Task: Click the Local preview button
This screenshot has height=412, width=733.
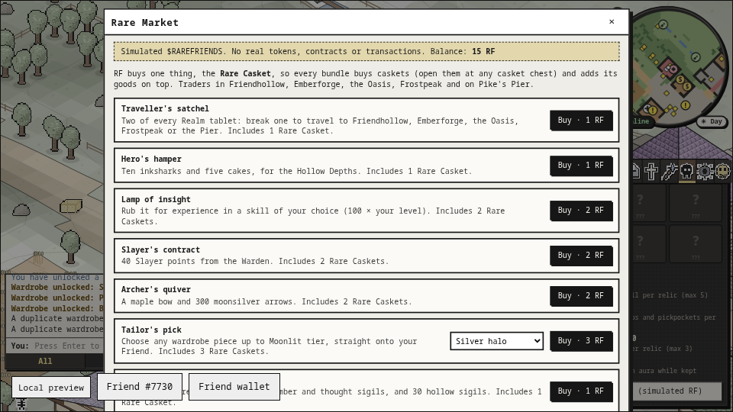Action: pos(51,388)
